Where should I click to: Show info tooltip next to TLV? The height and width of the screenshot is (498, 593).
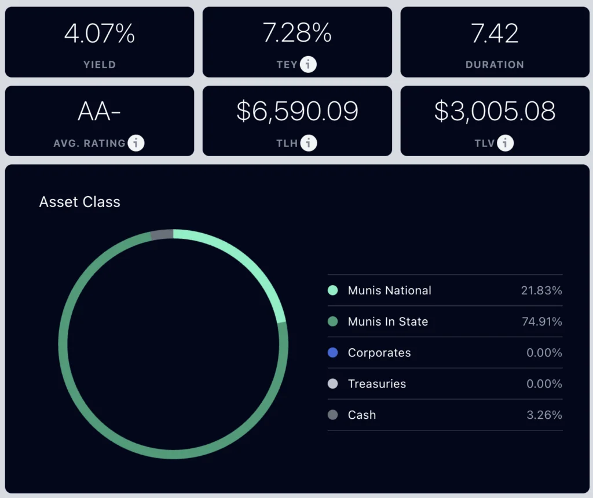coord(505,143)
